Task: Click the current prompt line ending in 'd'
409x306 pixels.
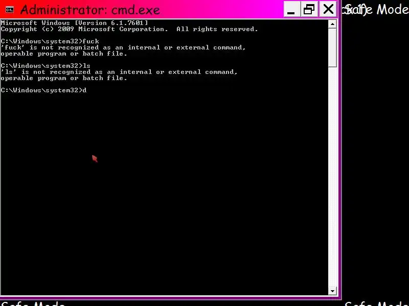Action: point(43,90)
